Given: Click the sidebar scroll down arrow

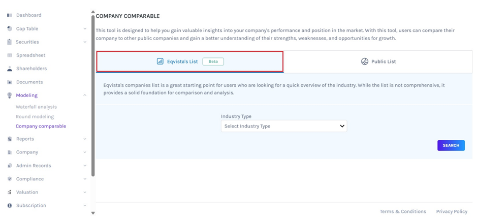Looking at the screenshot, I should [x=93, y=213].
